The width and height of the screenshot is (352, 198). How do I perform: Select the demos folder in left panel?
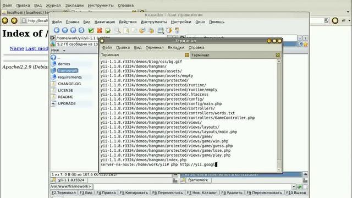coord(64,64)
